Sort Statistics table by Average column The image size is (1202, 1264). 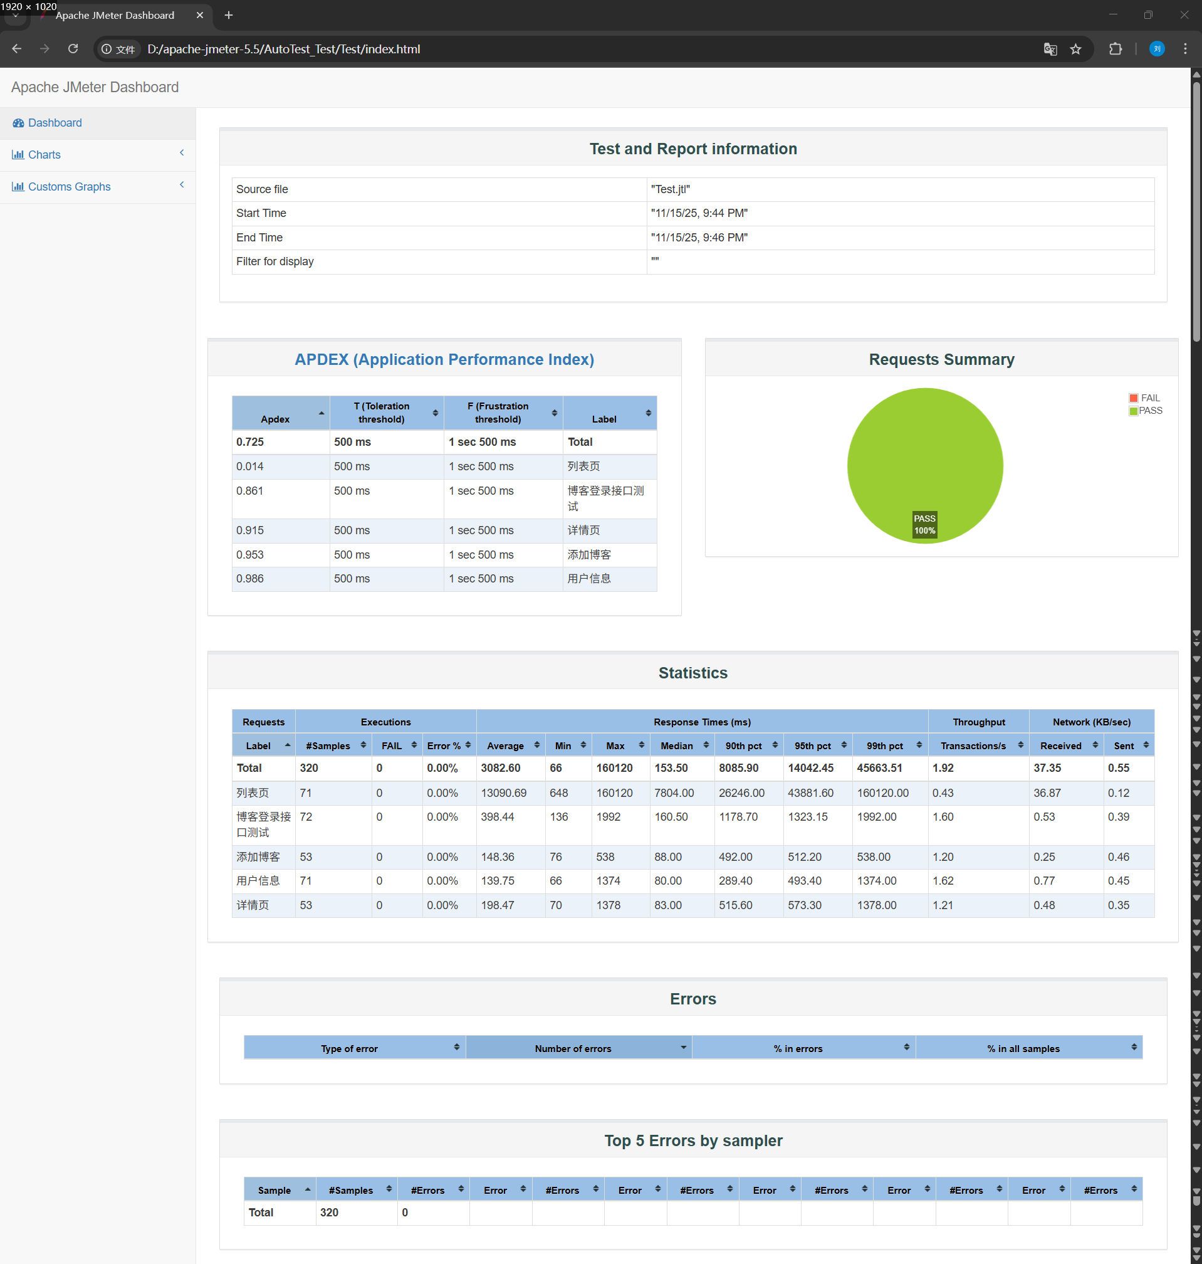click(511, 745)
